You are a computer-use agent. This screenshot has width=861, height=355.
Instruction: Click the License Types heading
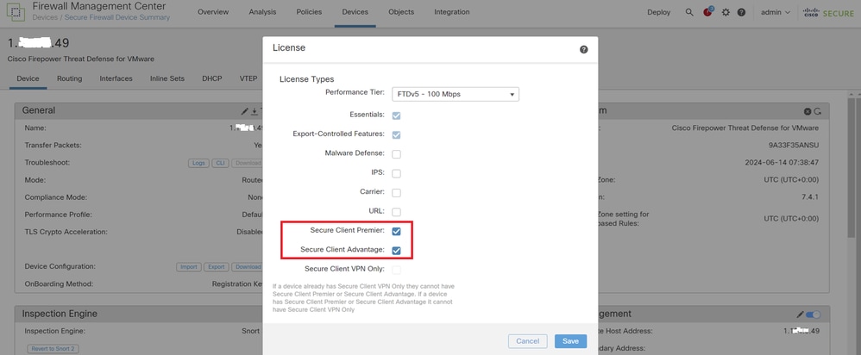pos(307,79)
